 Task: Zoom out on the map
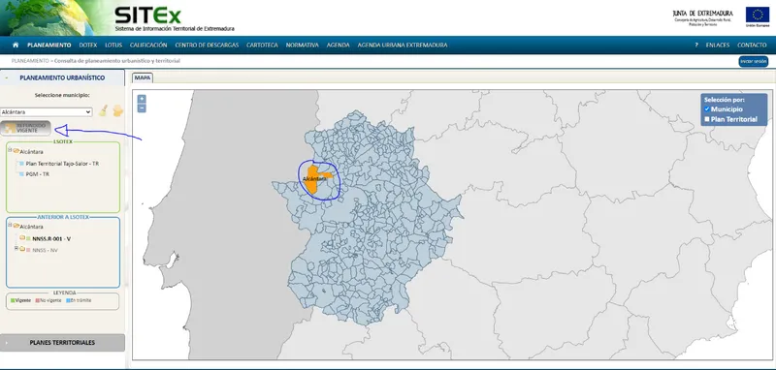pos(142,108)
